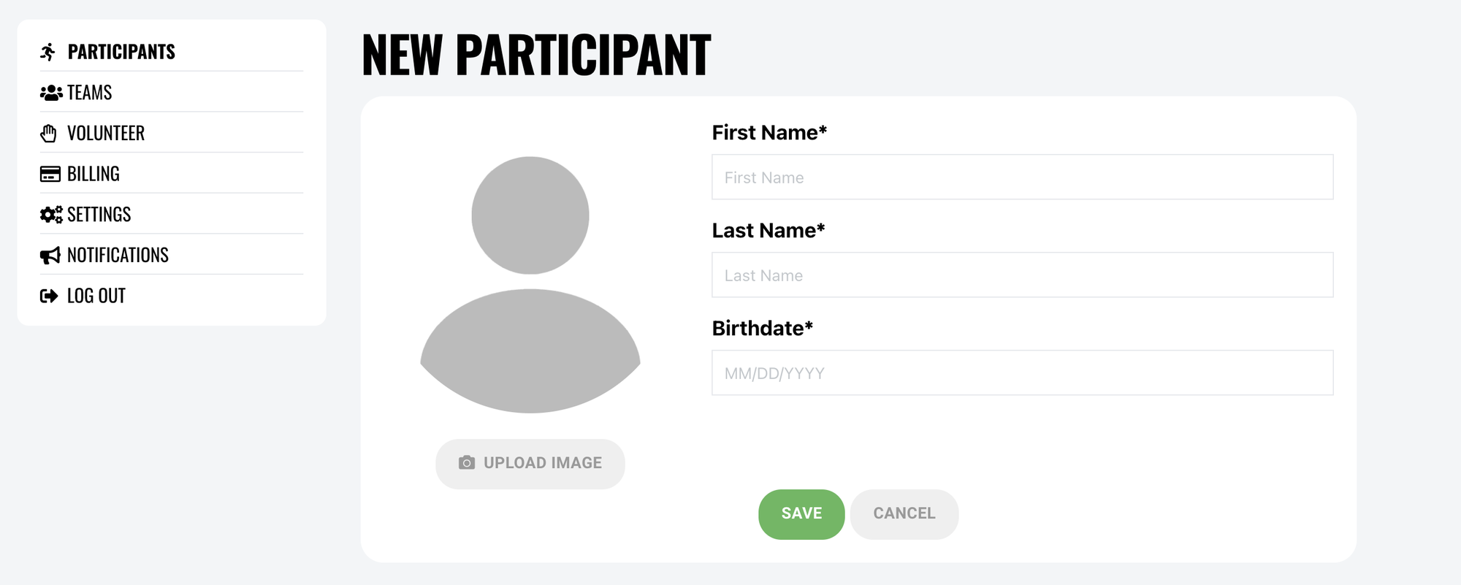Click the Settings gears icon

[x=50, y=215]
